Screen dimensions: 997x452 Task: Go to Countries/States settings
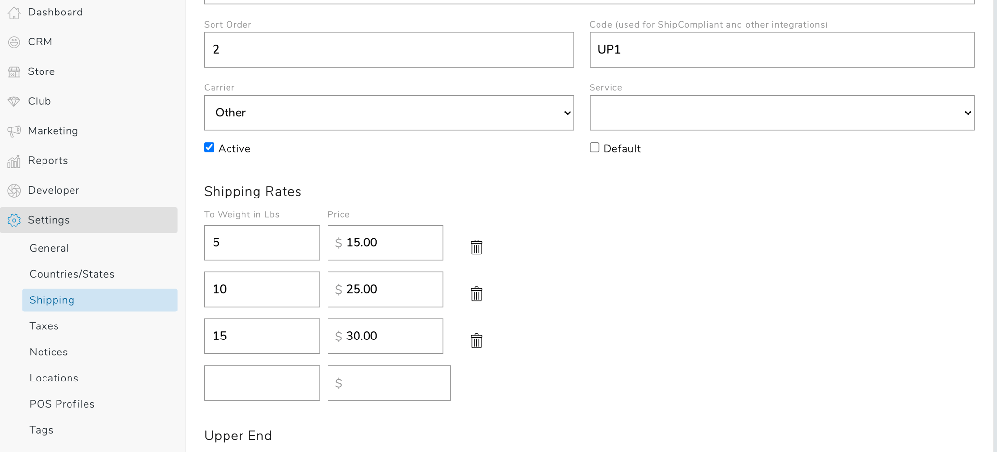(x=72, y=274)
